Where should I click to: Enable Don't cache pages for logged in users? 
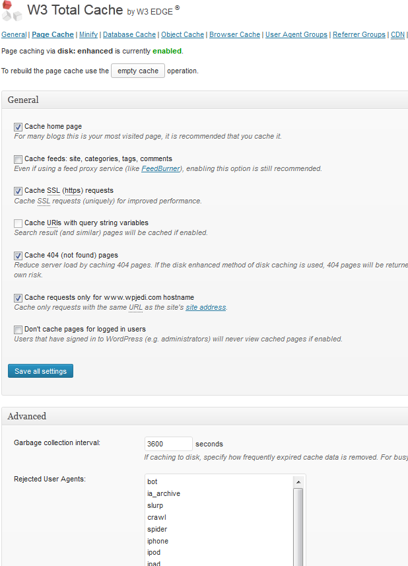pyautogui.click(x=18, y=330)
